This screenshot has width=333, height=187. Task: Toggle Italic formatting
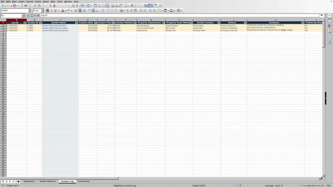point(51,11)
